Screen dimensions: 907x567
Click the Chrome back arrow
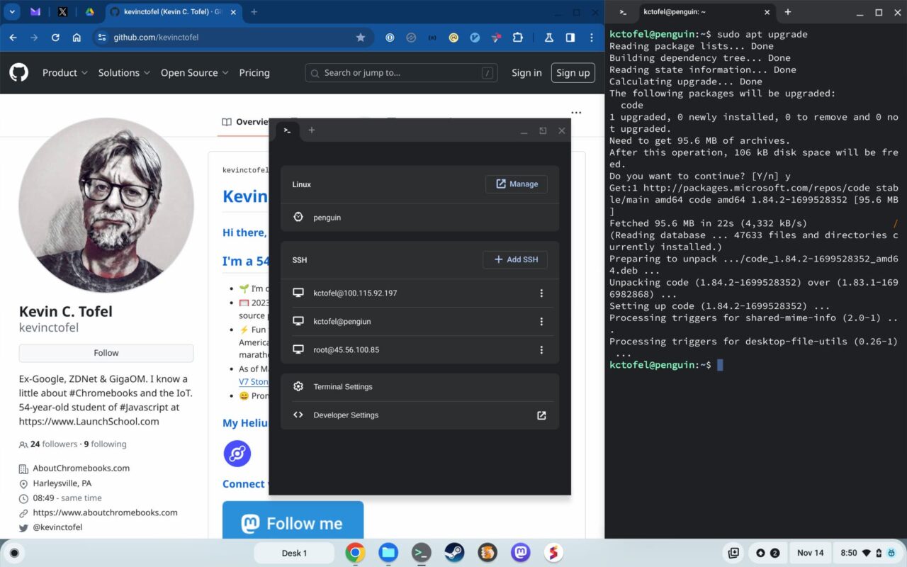pyautogui.click(x=13, y=38)
